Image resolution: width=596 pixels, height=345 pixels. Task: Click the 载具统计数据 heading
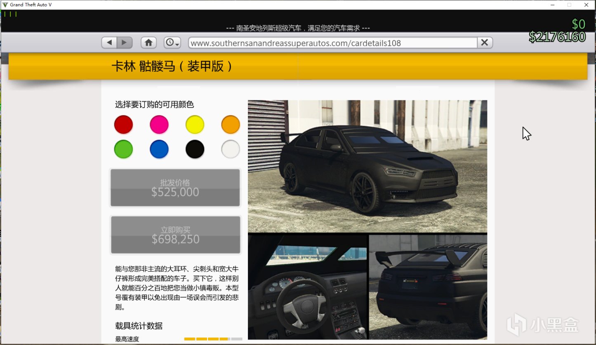(x=139, y=326)
